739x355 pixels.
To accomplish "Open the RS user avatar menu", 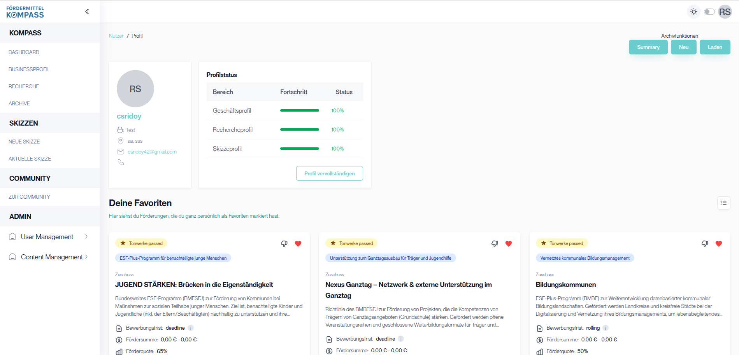I will [x=725, y=12].
